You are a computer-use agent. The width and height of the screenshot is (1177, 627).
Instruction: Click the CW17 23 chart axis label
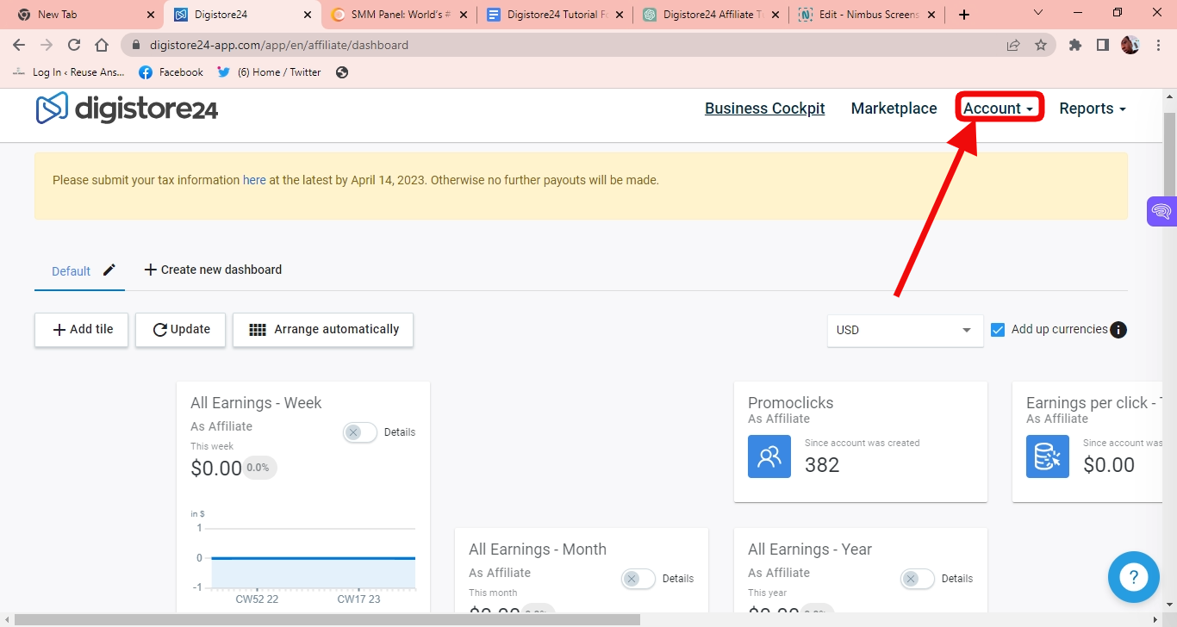pos(358,599)
